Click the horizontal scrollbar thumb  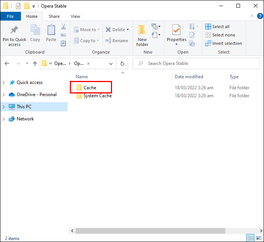click(150, 231)
